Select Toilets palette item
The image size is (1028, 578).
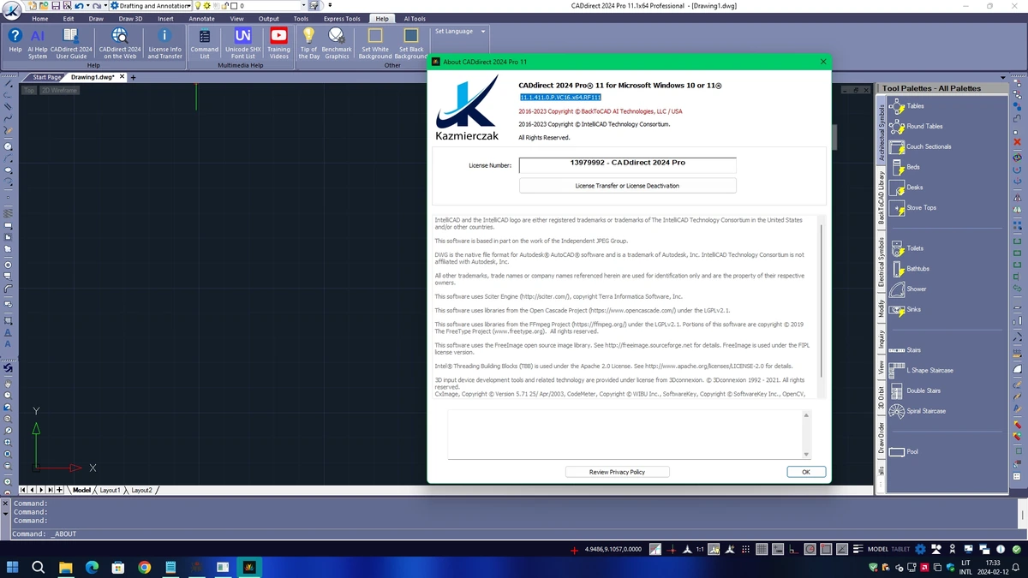click(906, 248)
